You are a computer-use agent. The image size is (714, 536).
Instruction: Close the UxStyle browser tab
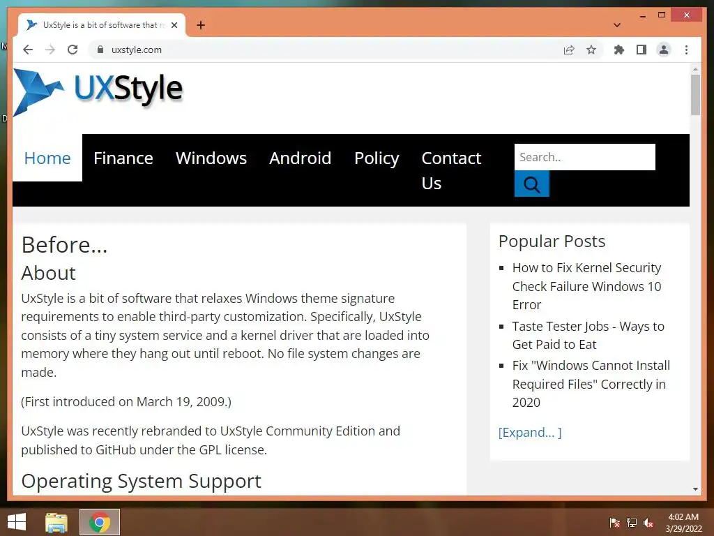click(x=174, y=25)
